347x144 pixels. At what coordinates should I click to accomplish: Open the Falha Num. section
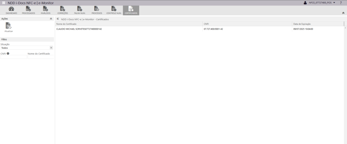(x=80, y=10)
